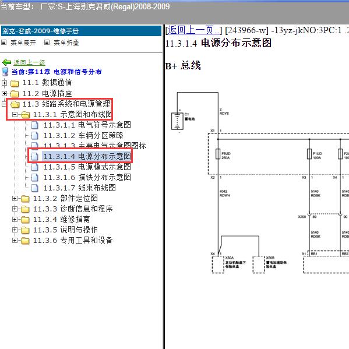Click the F1UD 100A fuse in diagram
Screen dimensions: 349x349
click(309, 154)
